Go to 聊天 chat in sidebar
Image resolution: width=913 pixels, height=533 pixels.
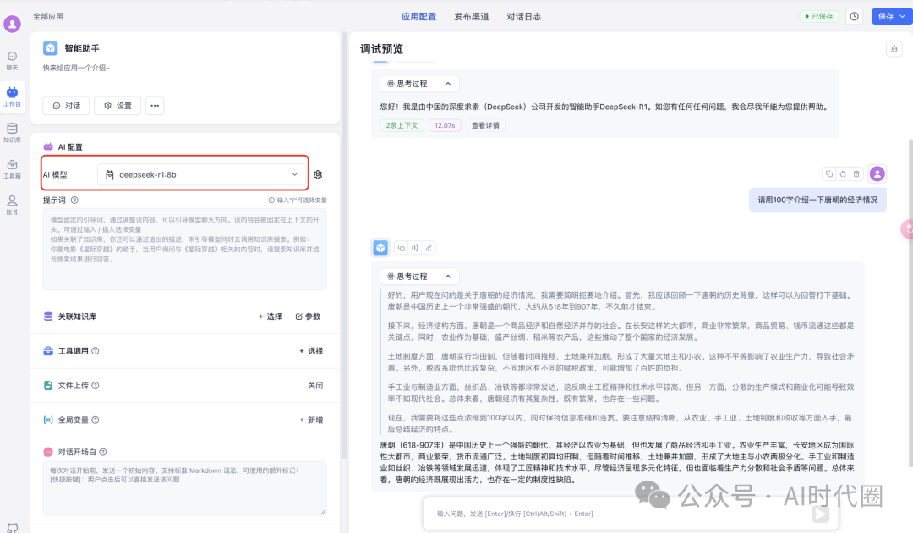12,61
